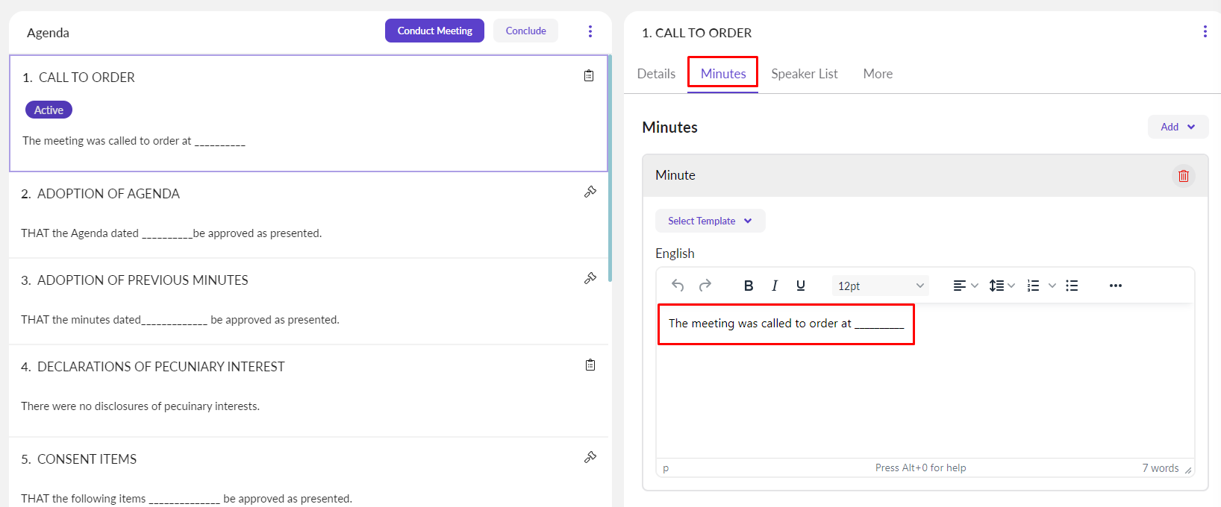Click the Conclude button
The height and width of the screenshot is (507, 1221).
point(525,31)
